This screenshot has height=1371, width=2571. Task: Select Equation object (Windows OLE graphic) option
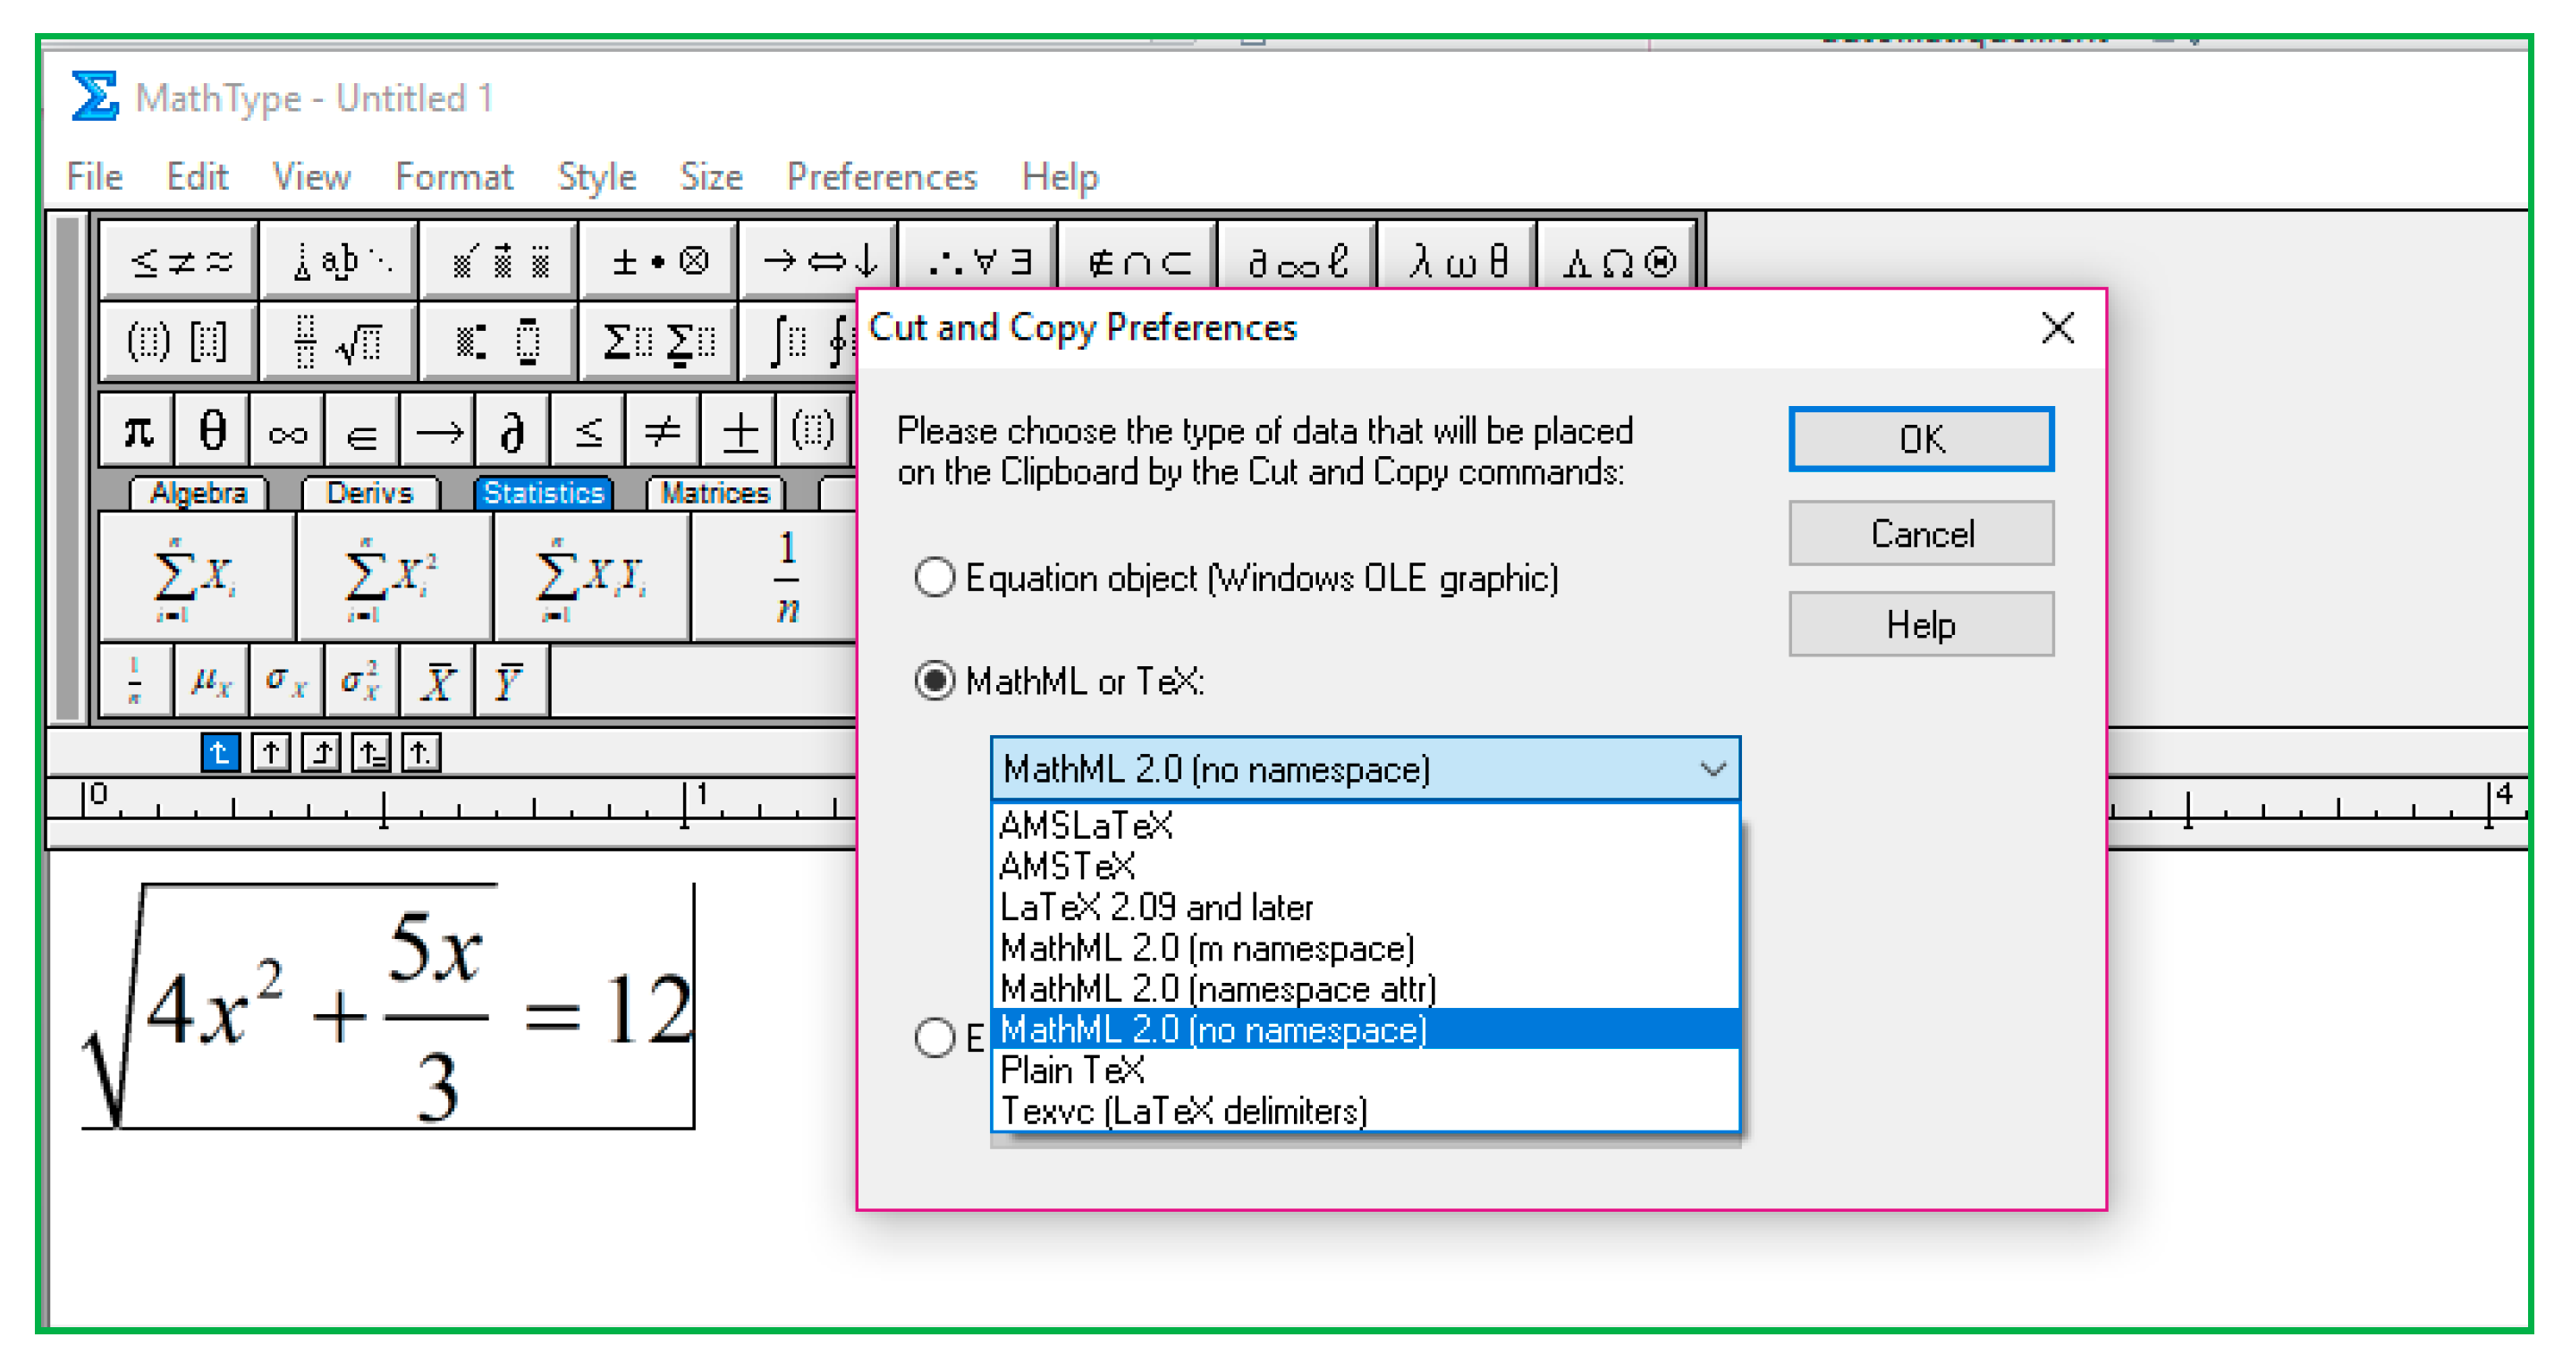pyautogui.click(x=935, y=578)
